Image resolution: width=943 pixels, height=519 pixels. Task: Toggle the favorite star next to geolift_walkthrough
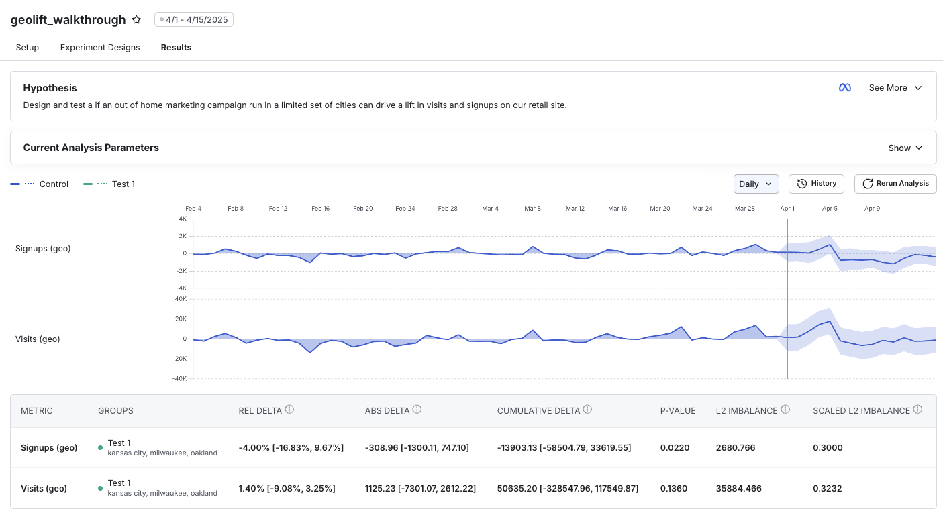click(136, 19)
